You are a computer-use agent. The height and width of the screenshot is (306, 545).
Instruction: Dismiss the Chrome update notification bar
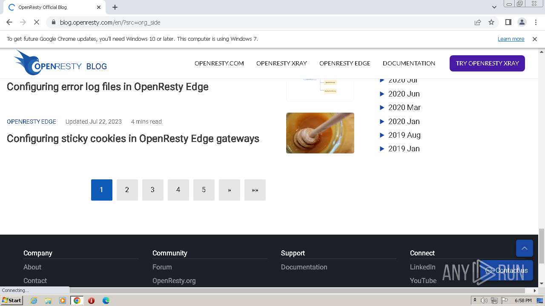click(x=535, y=39)
